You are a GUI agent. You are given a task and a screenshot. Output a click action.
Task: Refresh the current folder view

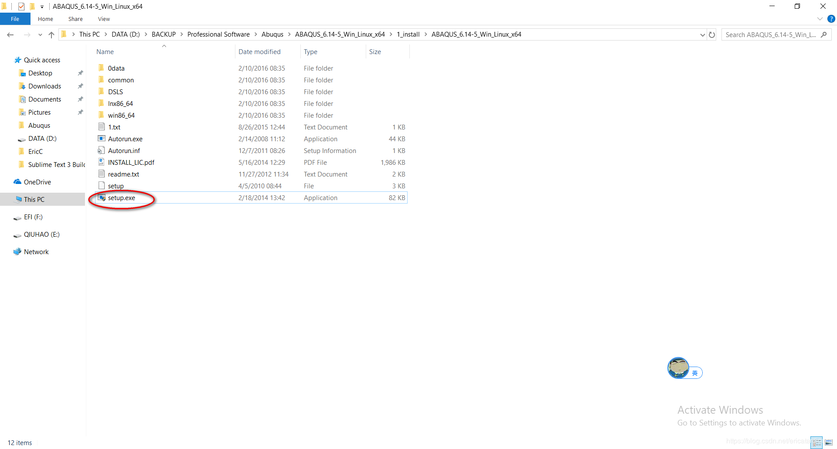click(712, 34)
